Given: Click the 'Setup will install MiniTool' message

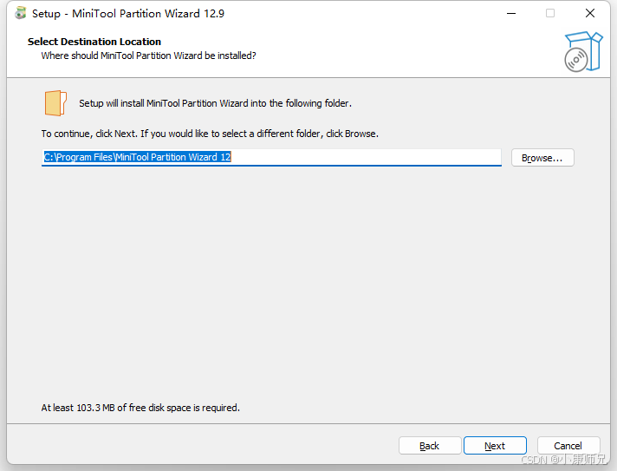Looking at the screenshot, I should pyautogui.click(x=215, y=103).
